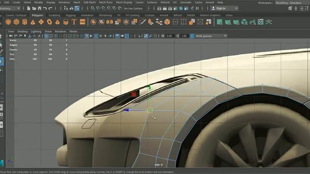
Task: Open the Mesh Display menu
Action: pos(124,2)
